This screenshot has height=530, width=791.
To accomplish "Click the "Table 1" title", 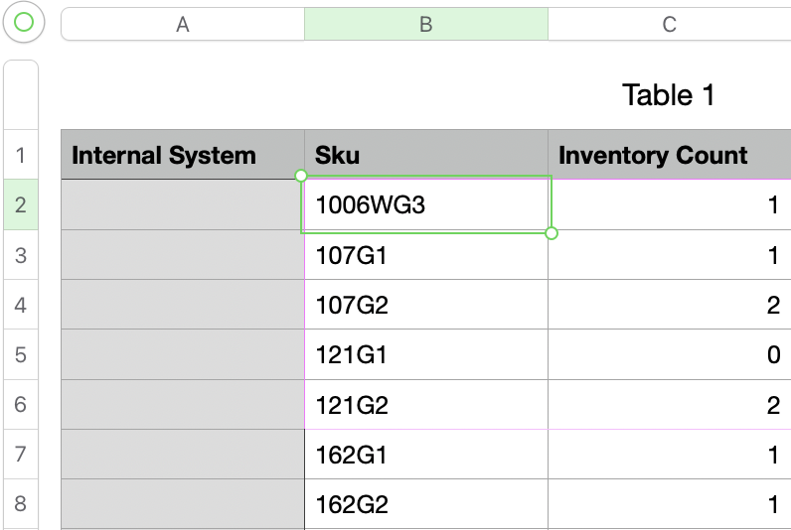I will pyautogui.click(x=668, y=95).
